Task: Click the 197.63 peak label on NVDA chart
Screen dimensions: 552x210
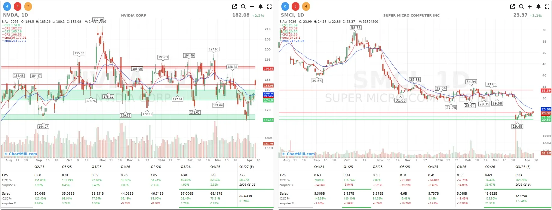Action: 213,49
